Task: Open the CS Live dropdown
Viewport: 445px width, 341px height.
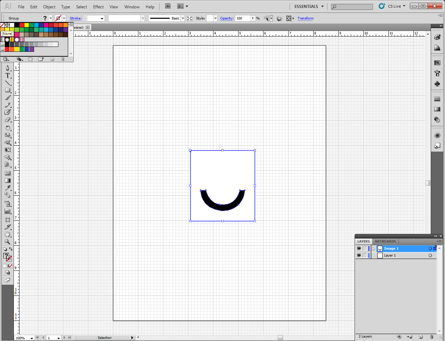Action: [x=397, y=6]
